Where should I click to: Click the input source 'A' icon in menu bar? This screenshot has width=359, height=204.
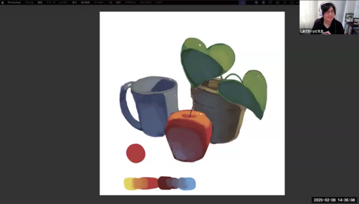pos(292,3)
